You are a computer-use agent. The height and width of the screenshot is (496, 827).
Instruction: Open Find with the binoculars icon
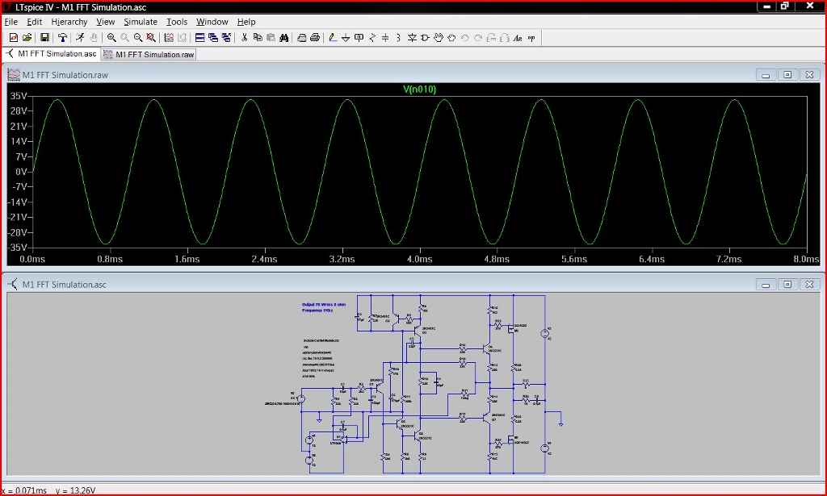pyautogui.click(x=283, y=37)
